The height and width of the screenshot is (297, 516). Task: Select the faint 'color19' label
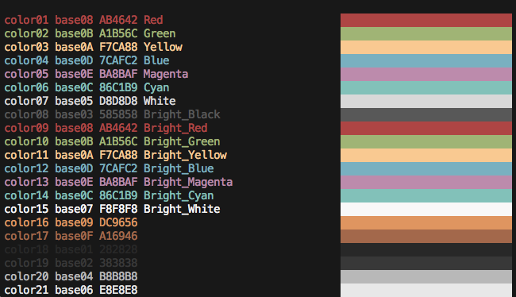tap(26, 263)
